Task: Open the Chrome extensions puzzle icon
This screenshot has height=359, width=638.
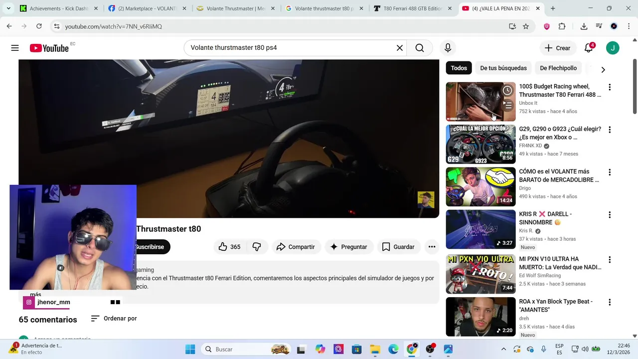Action: 562,26
